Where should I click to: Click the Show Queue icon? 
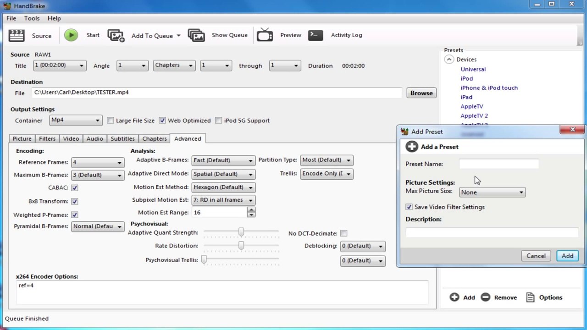[196, 35]
